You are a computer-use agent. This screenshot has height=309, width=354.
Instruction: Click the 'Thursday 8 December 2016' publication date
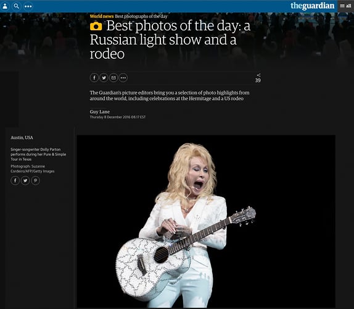(x=118, y=117)
